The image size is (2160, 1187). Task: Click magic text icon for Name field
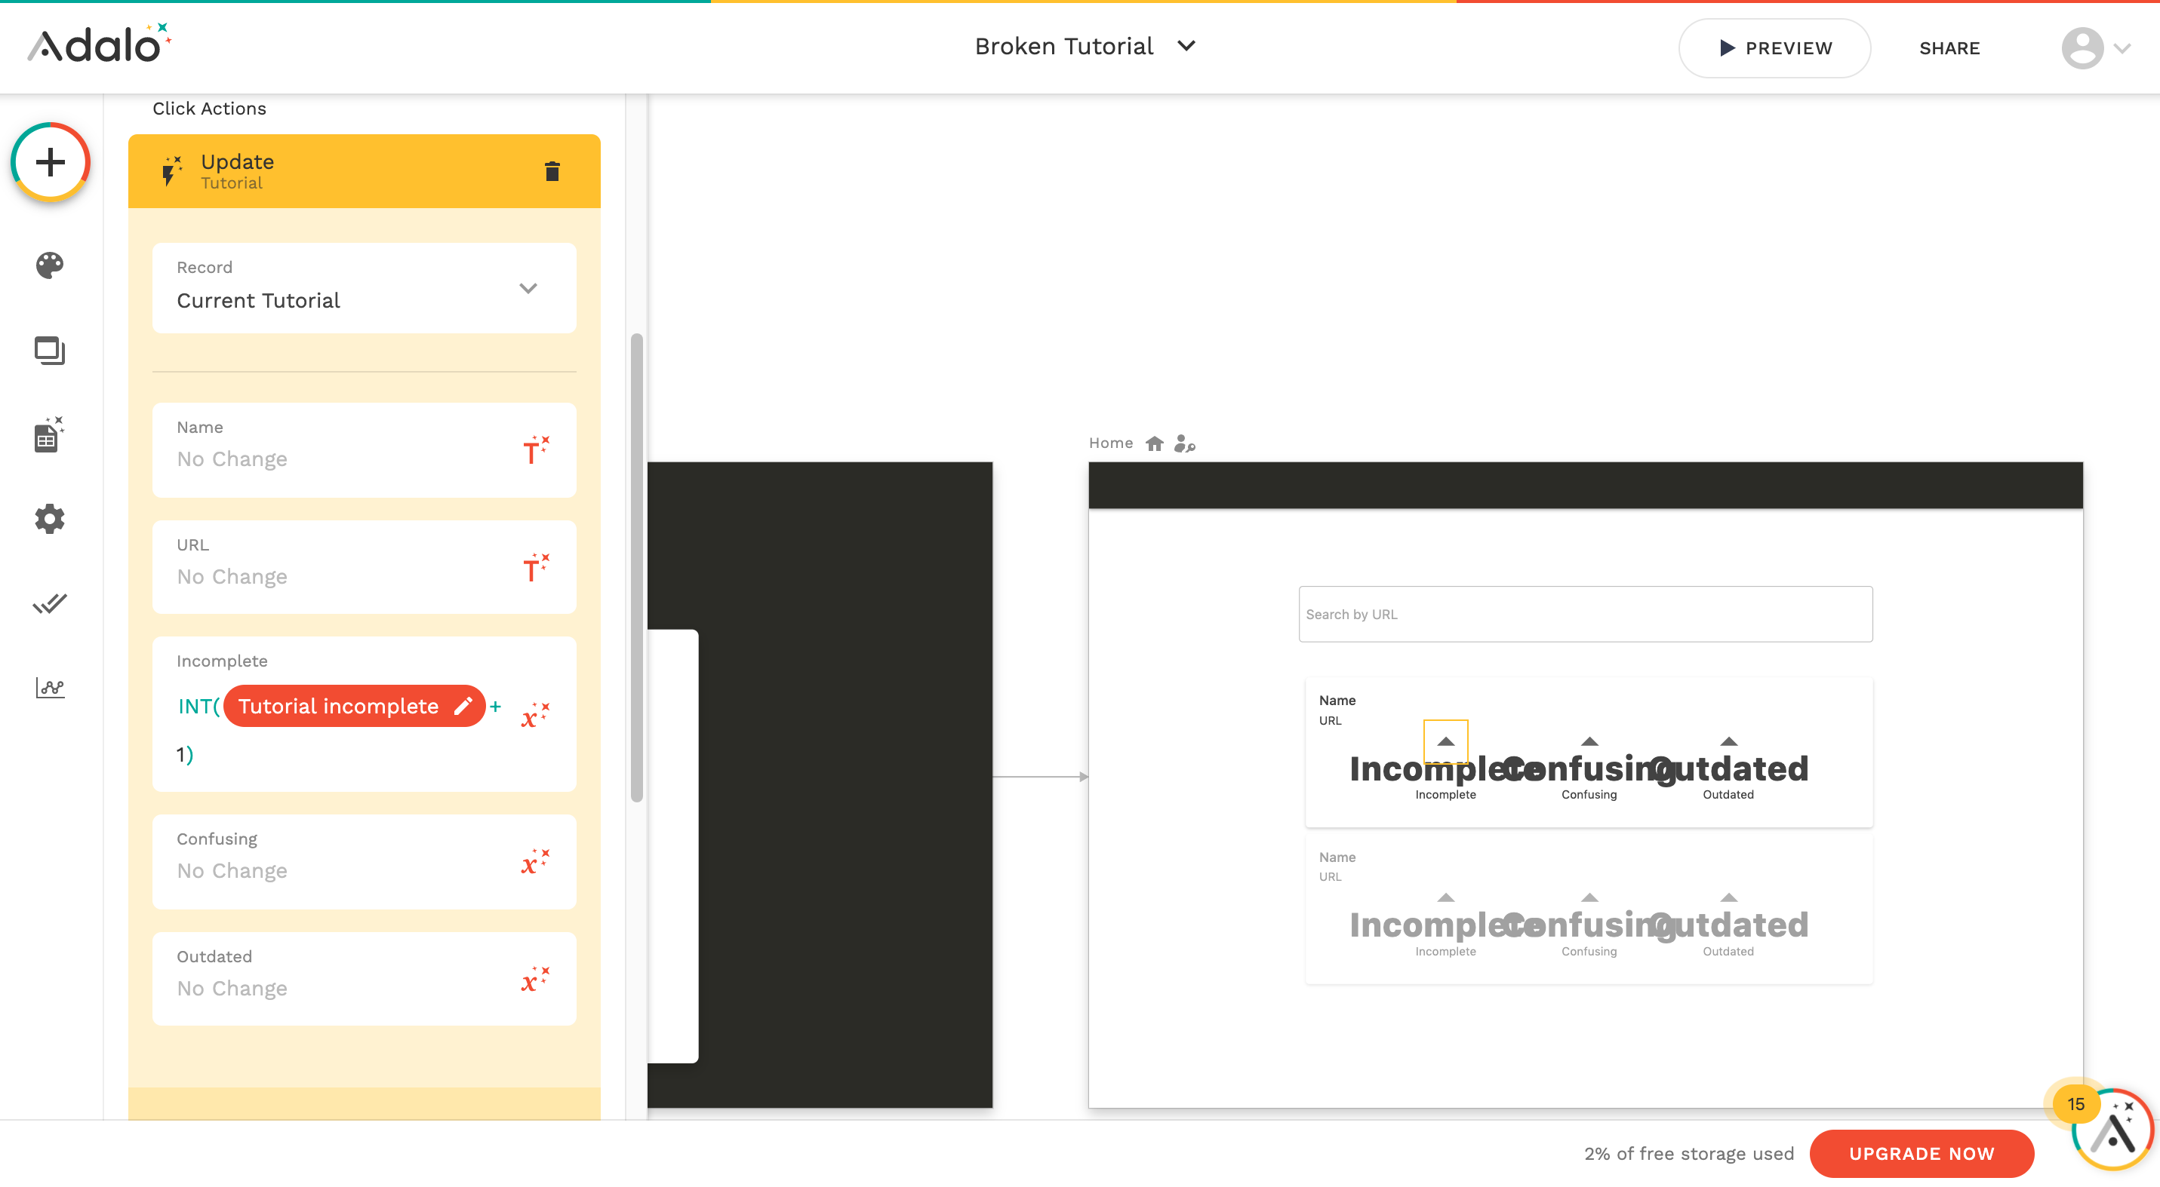pyautogui.click(x=535, y=451)
